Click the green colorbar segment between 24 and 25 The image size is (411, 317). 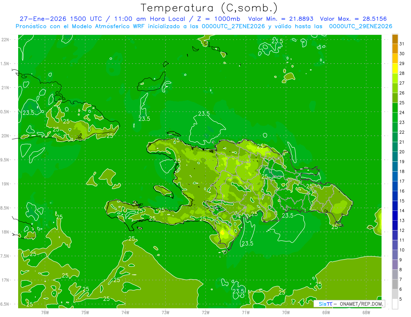(395, 108)
